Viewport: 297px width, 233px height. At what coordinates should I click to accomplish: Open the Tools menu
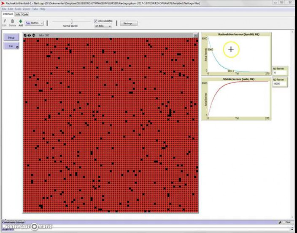click(x=18, y=9)
